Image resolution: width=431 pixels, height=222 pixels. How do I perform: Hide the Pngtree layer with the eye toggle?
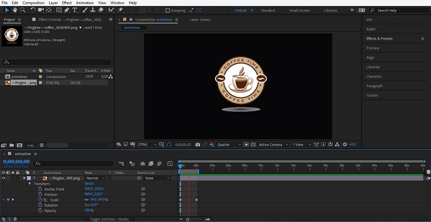3,178
